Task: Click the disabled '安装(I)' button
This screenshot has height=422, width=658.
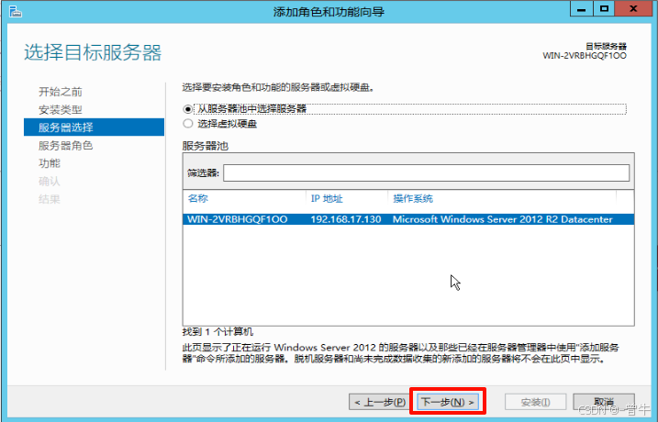Action: point(535,402)
